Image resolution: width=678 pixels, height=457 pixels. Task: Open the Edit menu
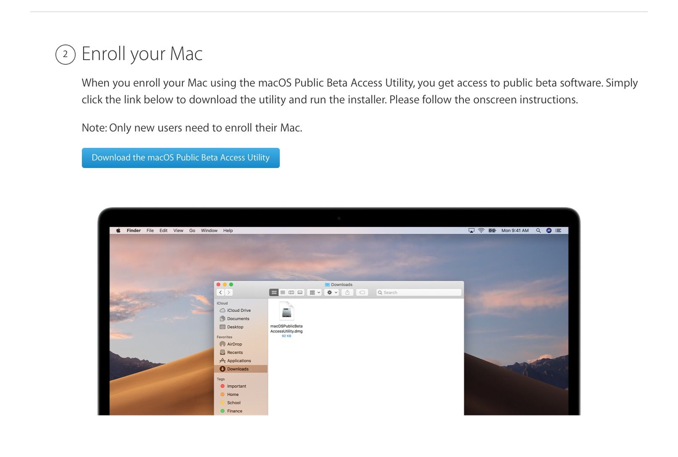pyautogui.click(x=163, y=231)
